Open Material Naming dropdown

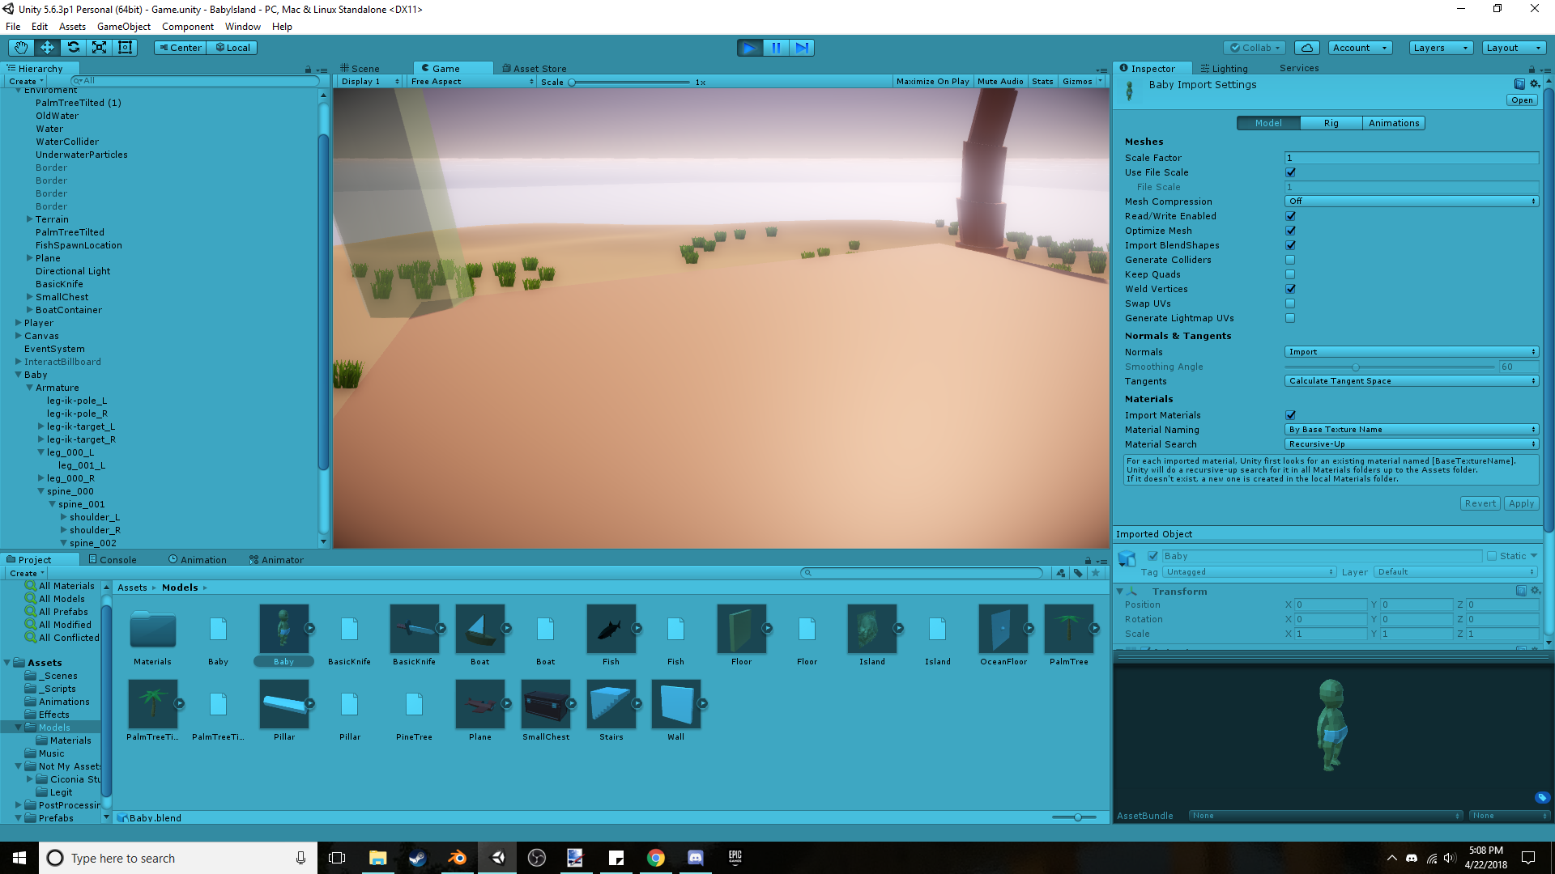click(x=1412, y=430)
